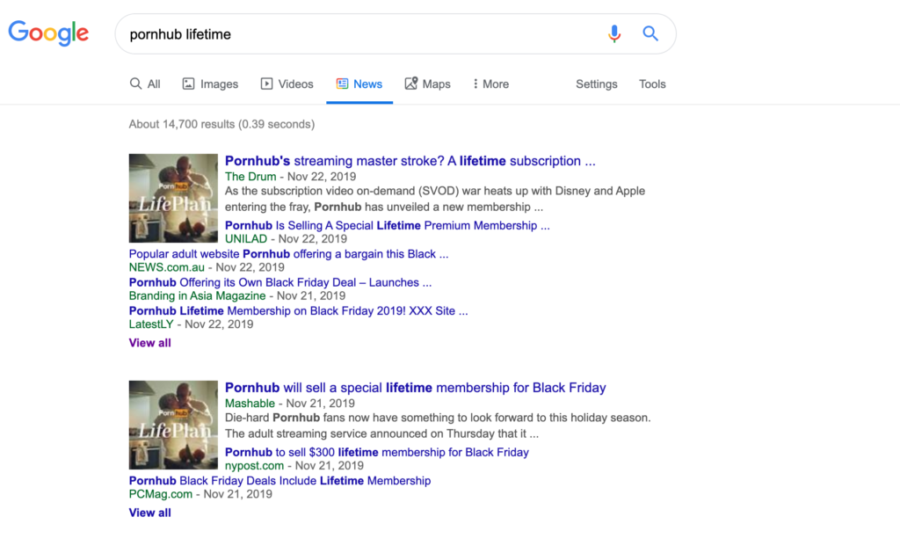Switch to the Videos tab

[x=287, y=84]
